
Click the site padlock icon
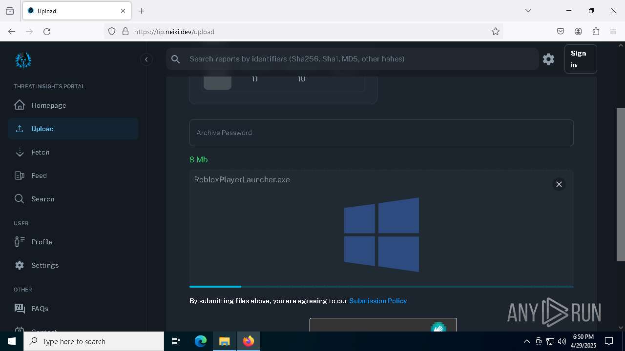click(125, 31)
